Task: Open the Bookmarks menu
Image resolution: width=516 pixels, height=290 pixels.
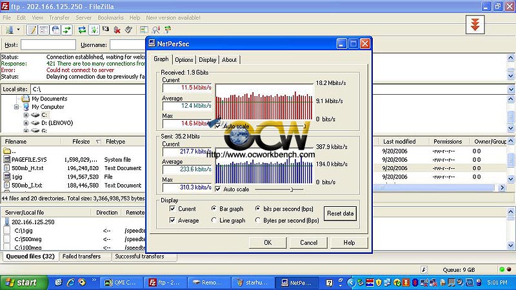Action: pyautogui.click(x=110, y=17)
